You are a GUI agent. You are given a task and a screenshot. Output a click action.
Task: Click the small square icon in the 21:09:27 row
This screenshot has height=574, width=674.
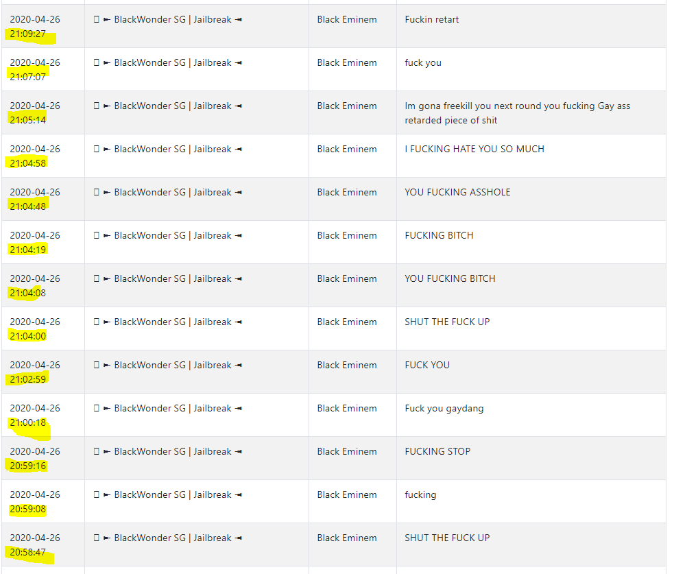(96, 19)
